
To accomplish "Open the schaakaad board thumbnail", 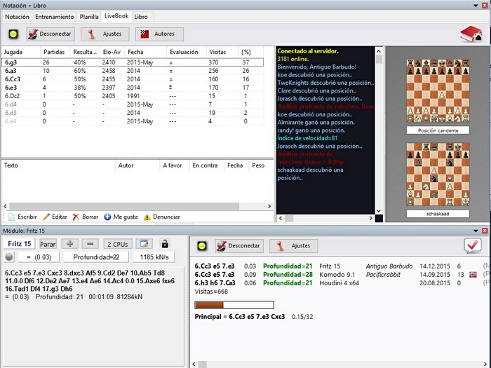I will [438, 175].
